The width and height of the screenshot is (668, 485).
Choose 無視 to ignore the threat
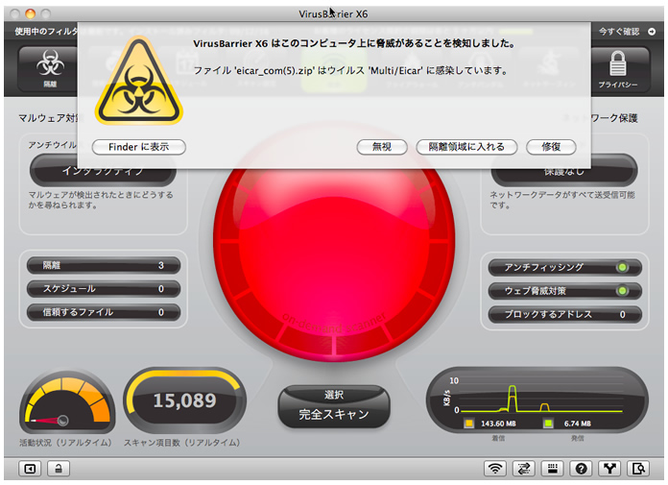382,147
